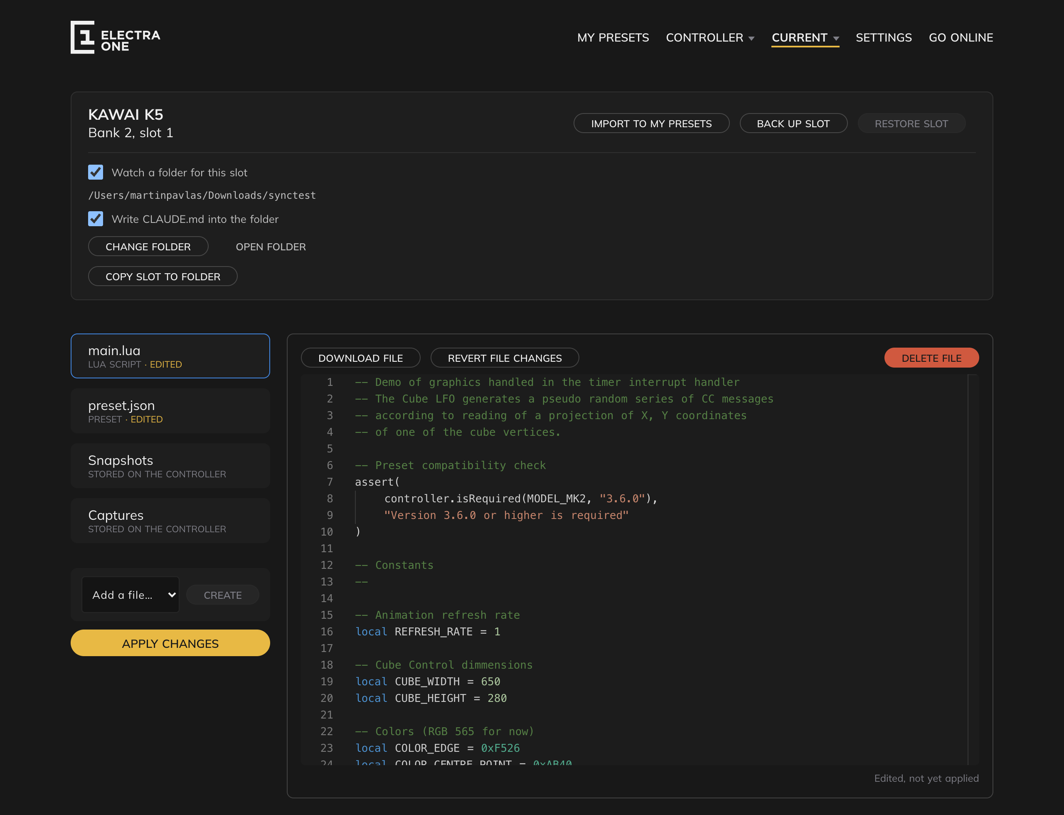
Task: Expand the CURRENT dropdown menu
Action: click(805, 37)
